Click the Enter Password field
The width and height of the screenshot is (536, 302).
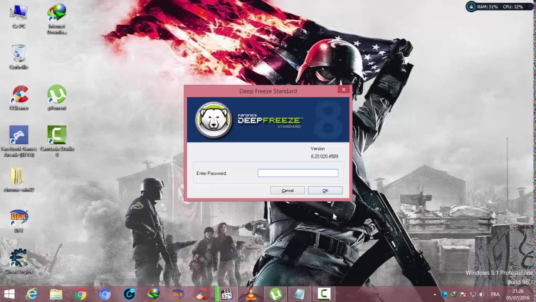coord(298,173)
